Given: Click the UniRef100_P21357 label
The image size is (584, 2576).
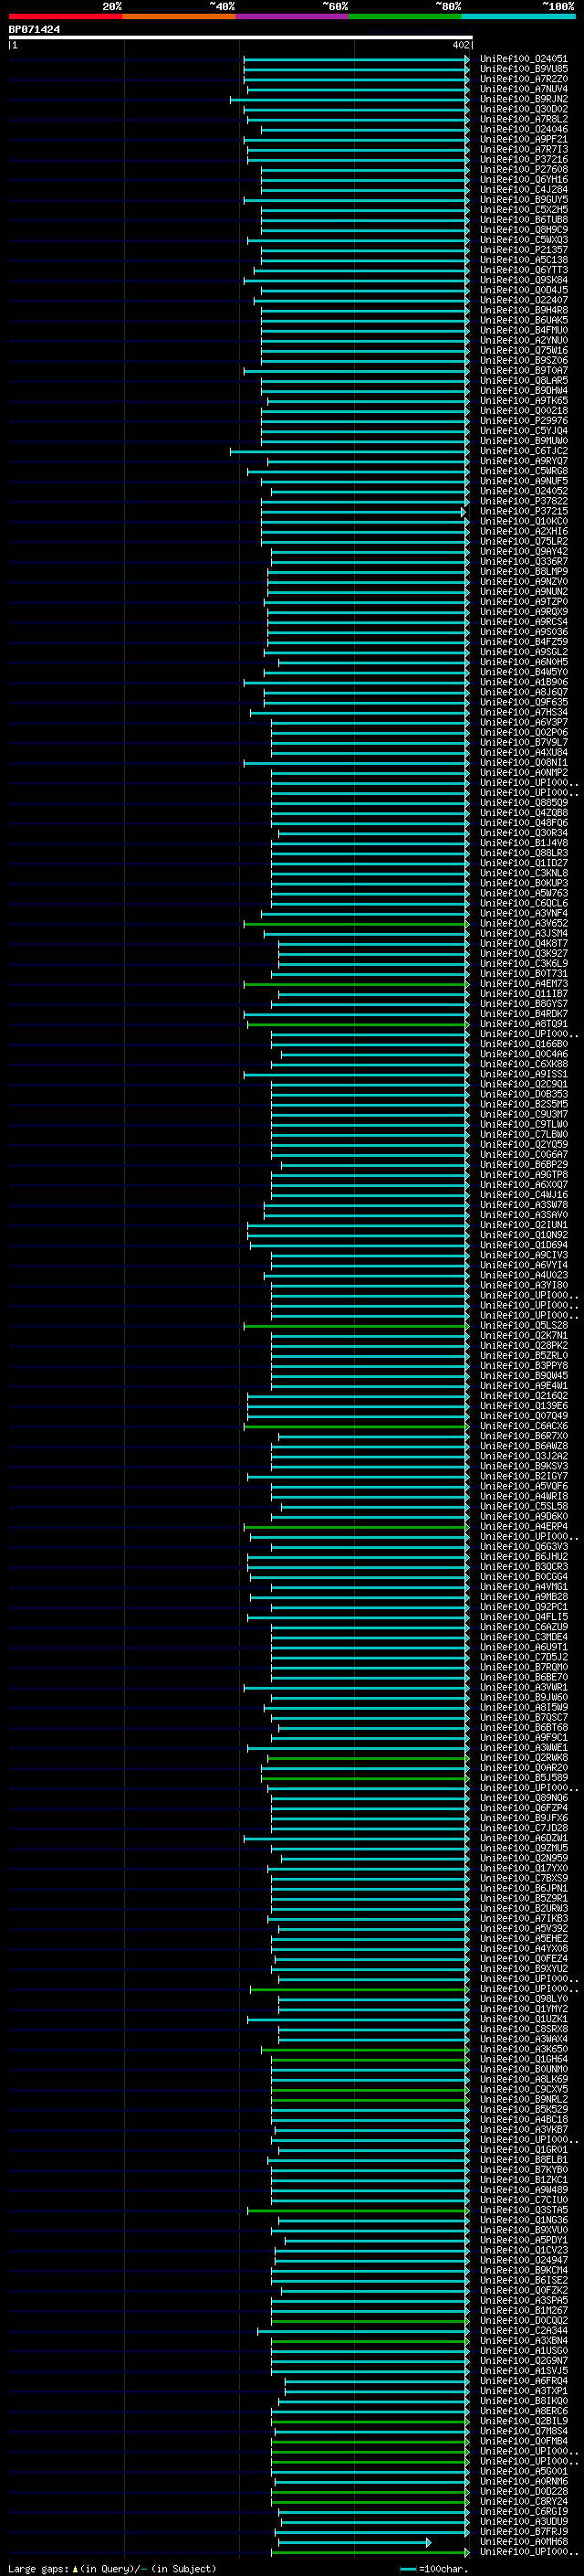Looking at the screenshot, I should [x=523, y=250].
